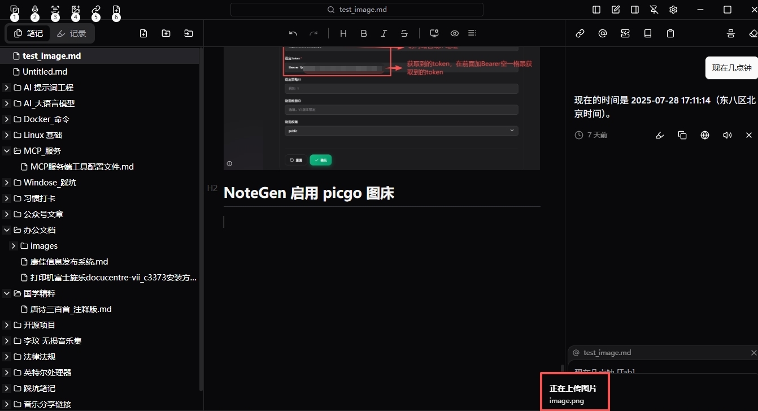Open the settings gear icon
The height and width of the screenshot is (411, 758).
coord(673,10)
